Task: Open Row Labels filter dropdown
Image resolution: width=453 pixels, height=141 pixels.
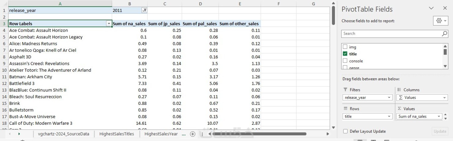Action: pyautogui.click(x=109, y=24)
